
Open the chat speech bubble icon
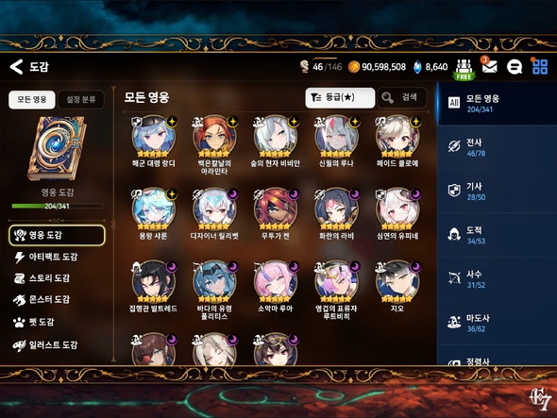[514, 67]
